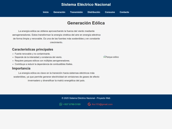Click the Sistema Eléctrico Nacional site title
Screen dimensions: 172x129
pyautogui.click(x=86, y=4)
